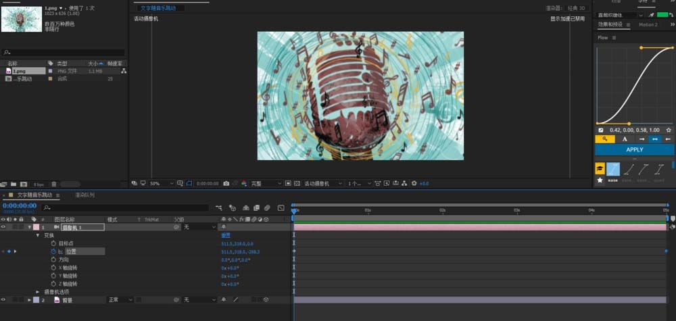676x321 pixels.
Task: Click the green color swatch in top right
Action: coord(663,14)
